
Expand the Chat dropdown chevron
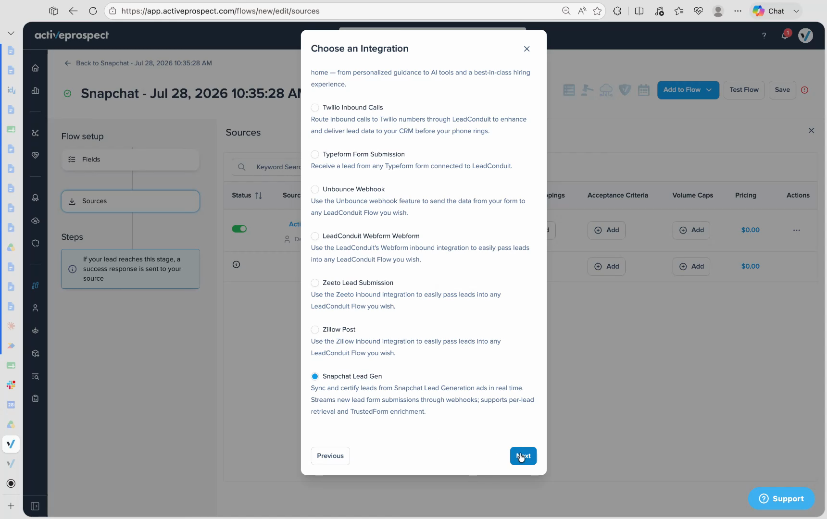pos(796,11)
